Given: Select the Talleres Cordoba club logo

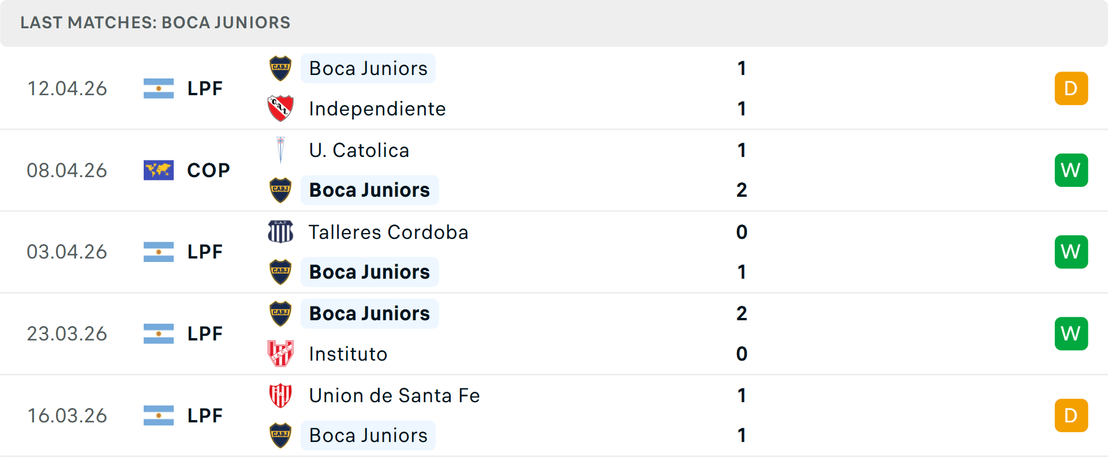Looking at the screenshot, I should [280, 231].
